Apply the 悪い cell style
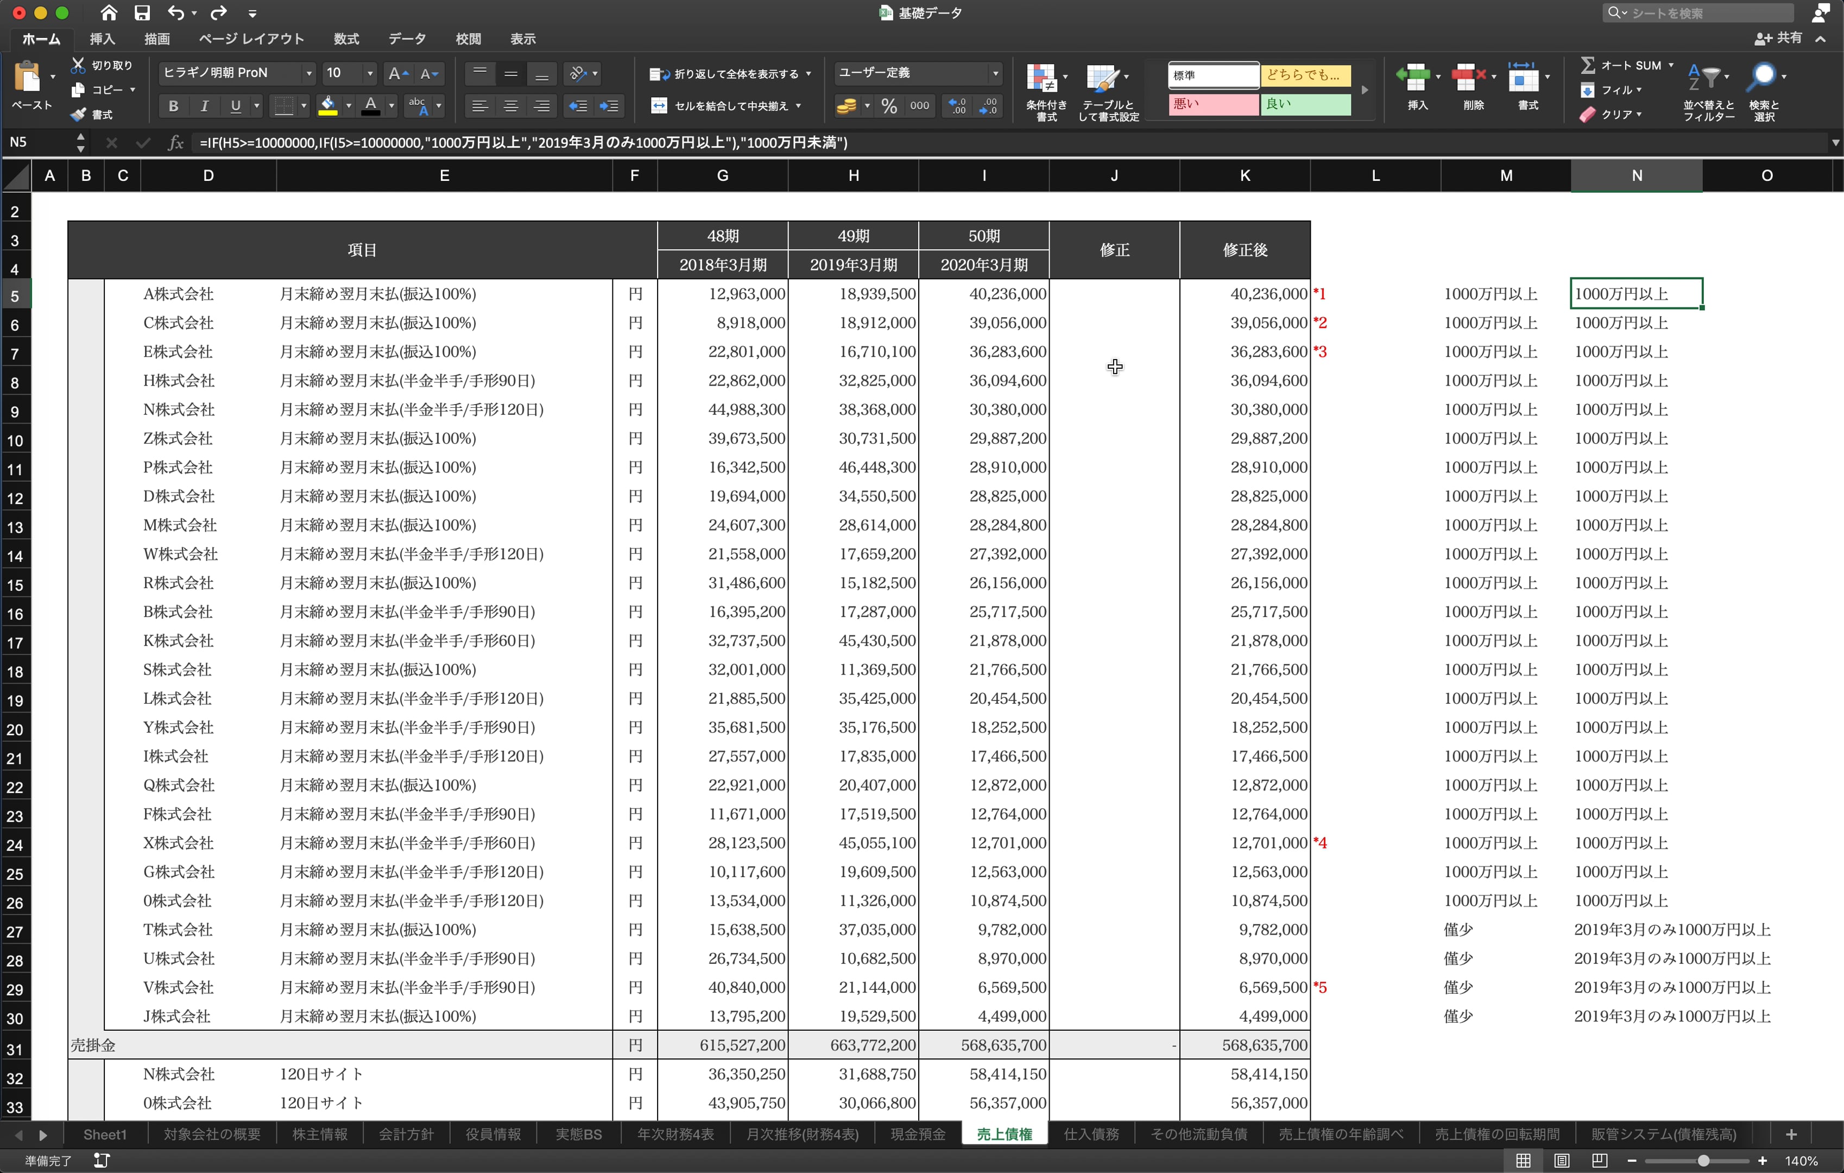 click(x=1213, y=104)
